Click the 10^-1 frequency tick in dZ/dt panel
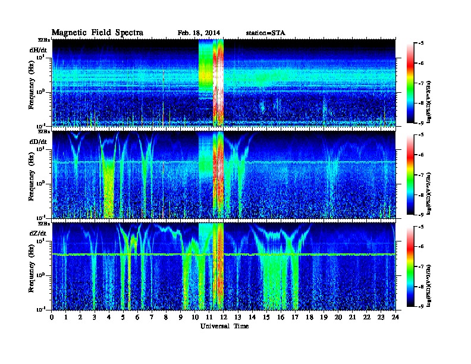Screen dimensions: 471x364 (x=40, y=309)
